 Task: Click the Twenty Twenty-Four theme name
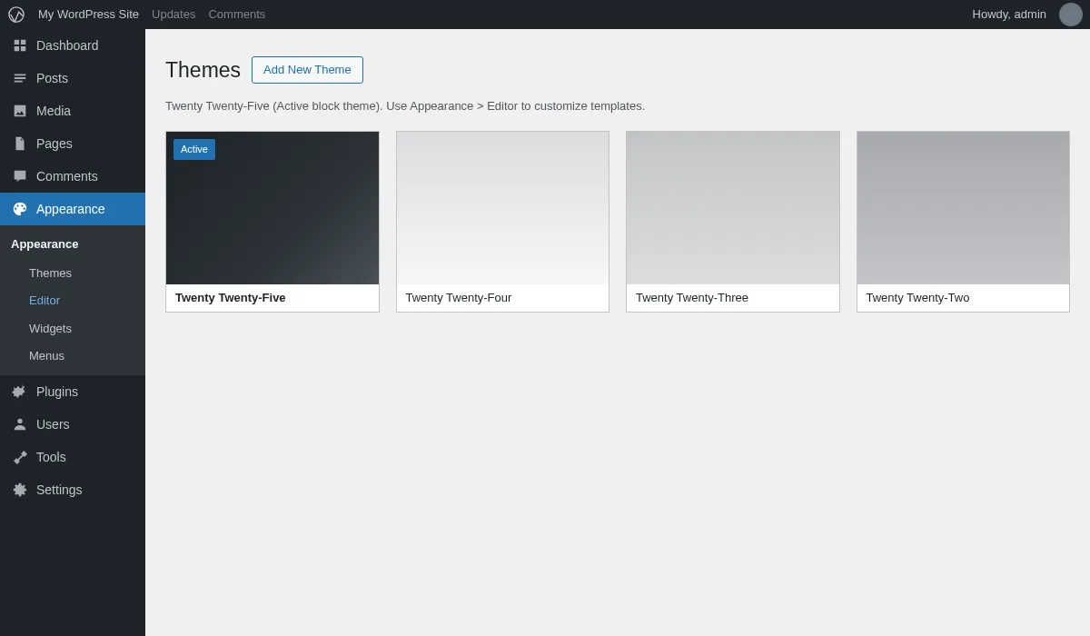click(x=459, y=298)
